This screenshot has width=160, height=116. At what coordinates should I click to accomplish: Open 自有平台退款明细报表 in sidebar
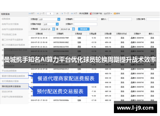pos(12,29)
